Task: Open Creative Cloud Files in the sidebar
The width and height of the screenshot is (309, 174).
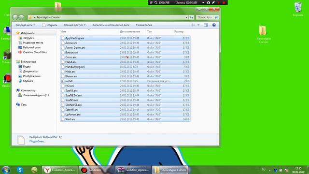Action: [35, 52]
